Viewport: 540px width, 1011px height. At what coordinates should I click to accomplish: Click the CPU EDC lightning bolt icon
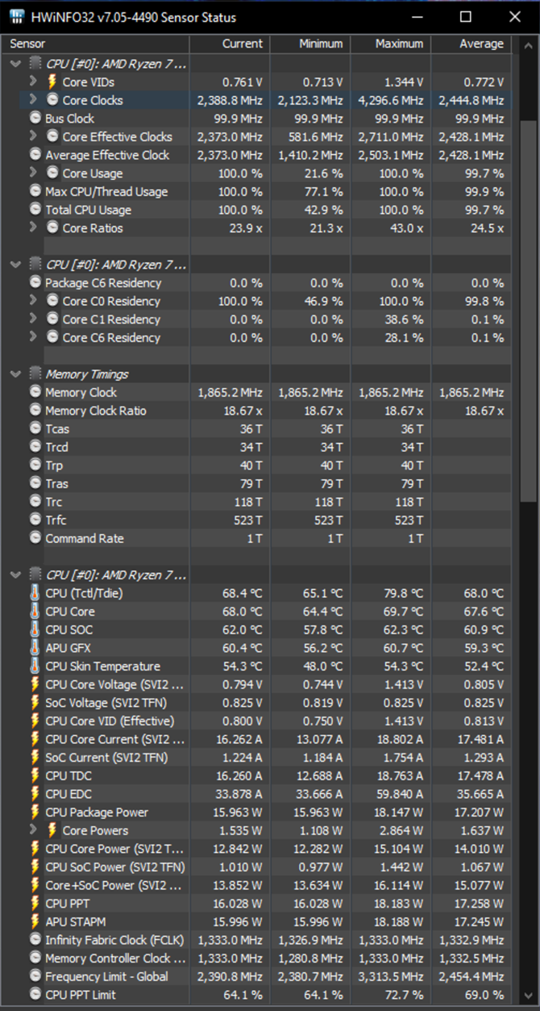click(35, 794)
